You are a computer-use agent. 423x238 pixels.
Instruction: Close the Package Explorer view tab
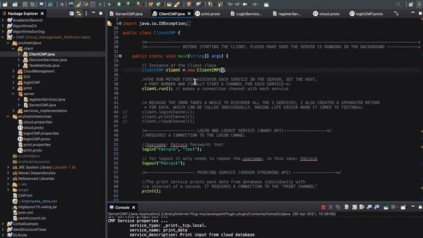click(42, 13)
